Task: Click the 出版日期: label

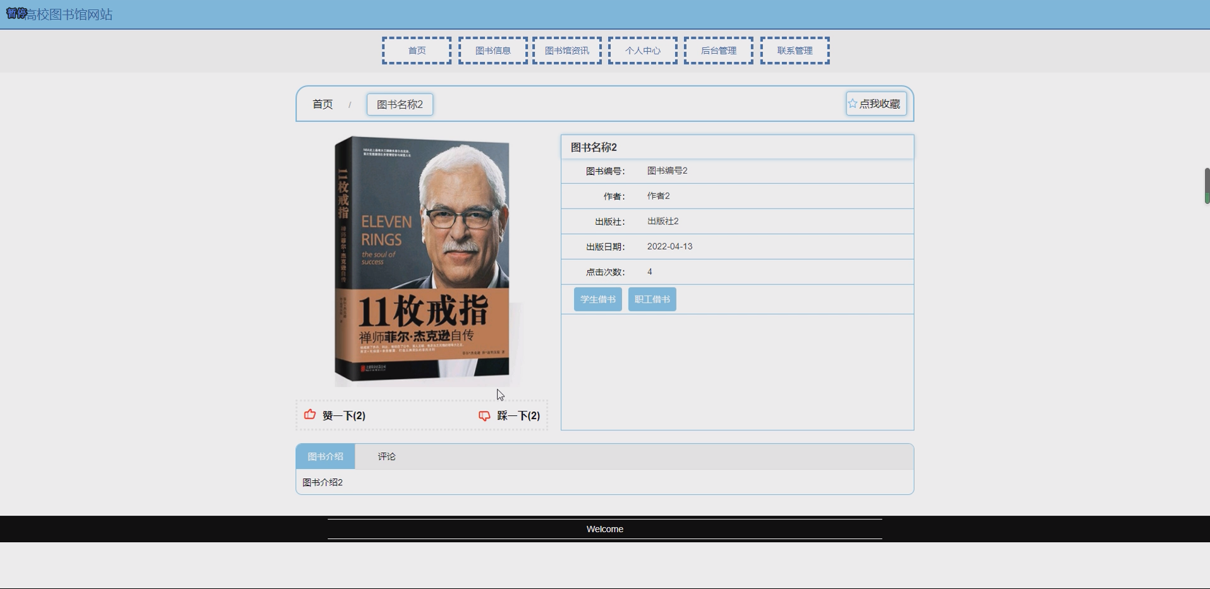Action: click(605, 247)
